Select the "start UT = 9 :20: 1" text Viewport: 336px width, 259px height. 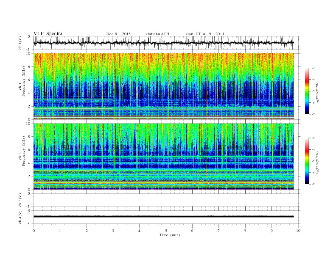[205, 34]
